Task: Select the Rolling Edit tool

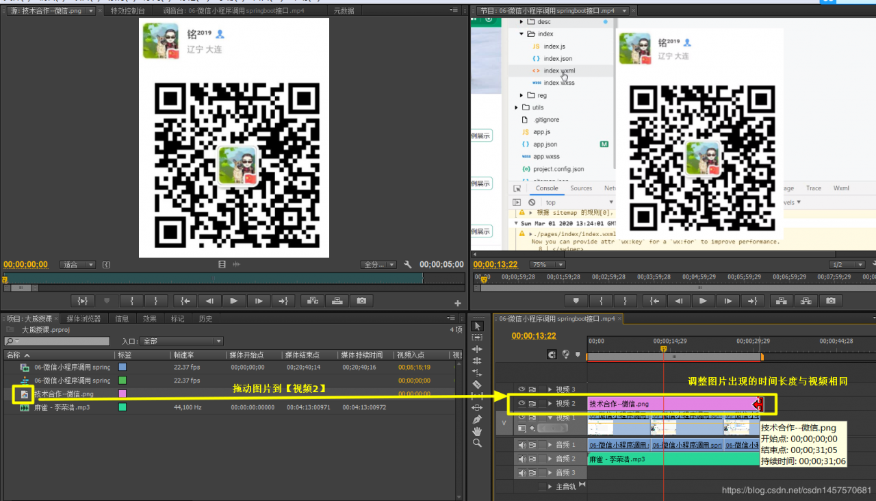Action: pyautogui.click(x=478, y=361)
